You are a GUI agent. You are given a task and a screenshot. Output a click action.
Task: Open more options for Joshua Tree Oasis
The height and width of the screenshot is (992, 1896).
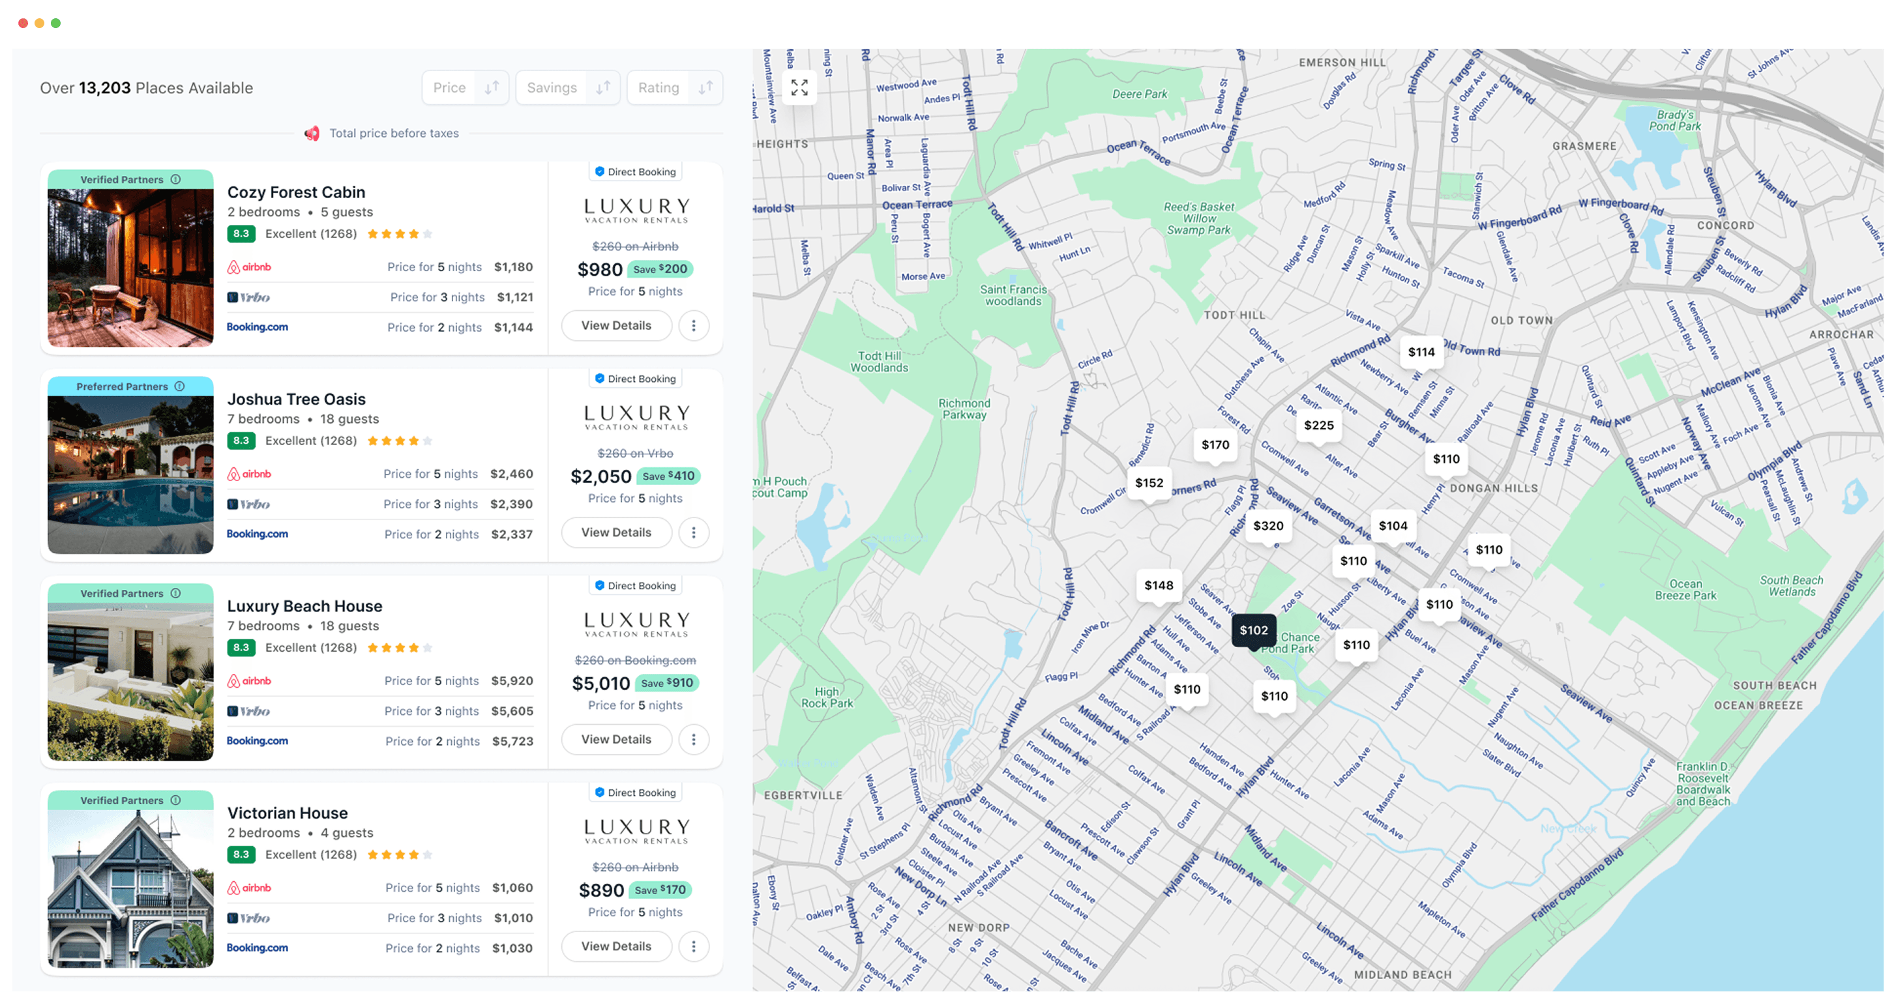[x=693, y=532]
